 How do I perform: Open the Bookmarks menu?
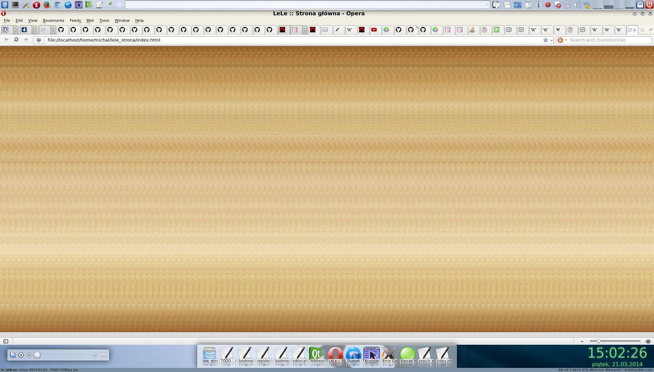click(x=53, y=20)
